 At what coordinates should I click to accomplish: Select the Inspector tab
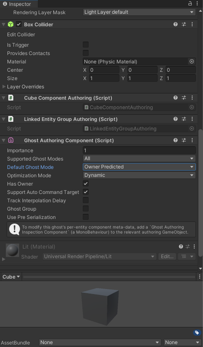pos(19,4)
